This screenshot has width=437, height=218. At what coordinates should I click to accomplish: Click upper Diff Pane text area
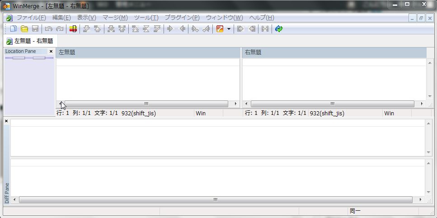coord(218,137)
